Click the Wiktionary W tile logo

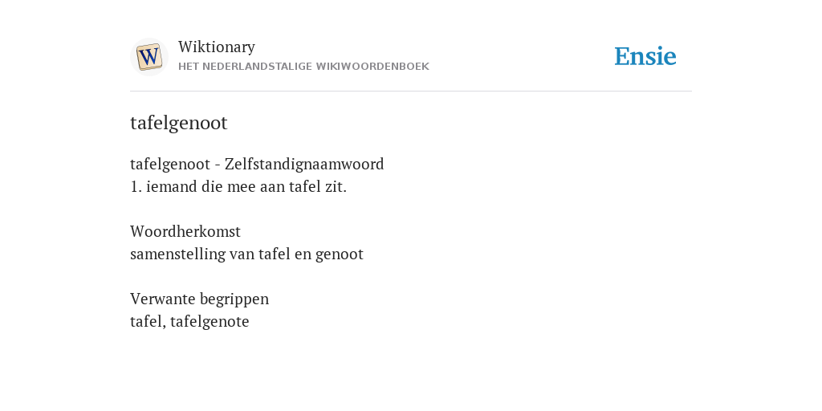(x=149, y=57)
